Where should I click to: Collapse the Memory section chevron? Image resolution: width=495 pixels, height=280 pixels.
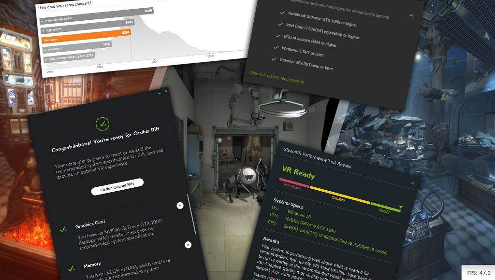(188, 245)
